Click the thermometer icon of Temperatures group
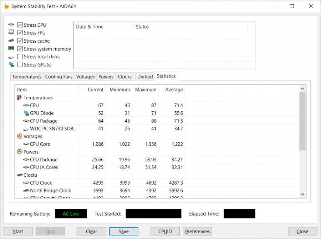Viewport: 321px width, 239px height. (x=19, y=97)
